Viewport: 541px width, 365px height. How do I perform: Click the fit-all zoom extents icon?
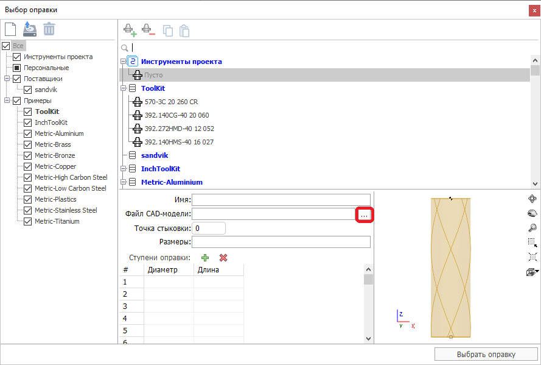pyautogui.click(x=532, y=257)
